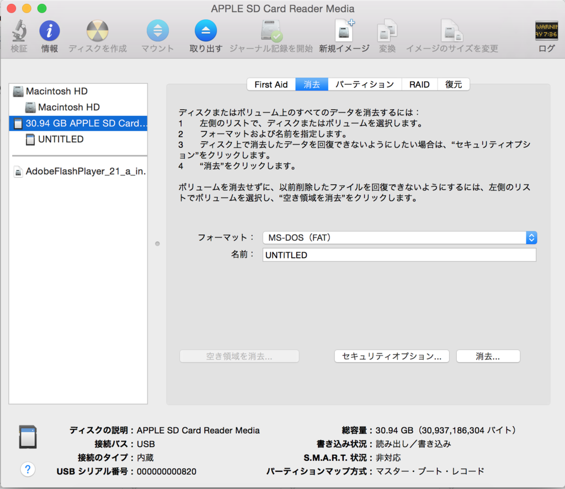Select AdobeFlashPlayer_21_a_in disk image
The image size is (565, 489).
(x=78, y=171)
